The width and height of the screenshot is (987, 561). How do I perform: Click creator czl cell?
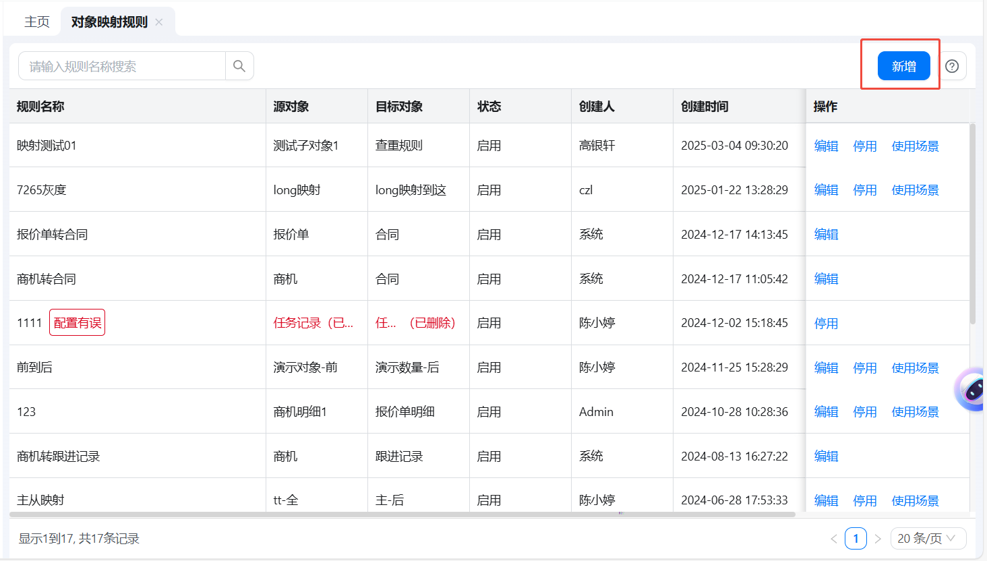622,190
